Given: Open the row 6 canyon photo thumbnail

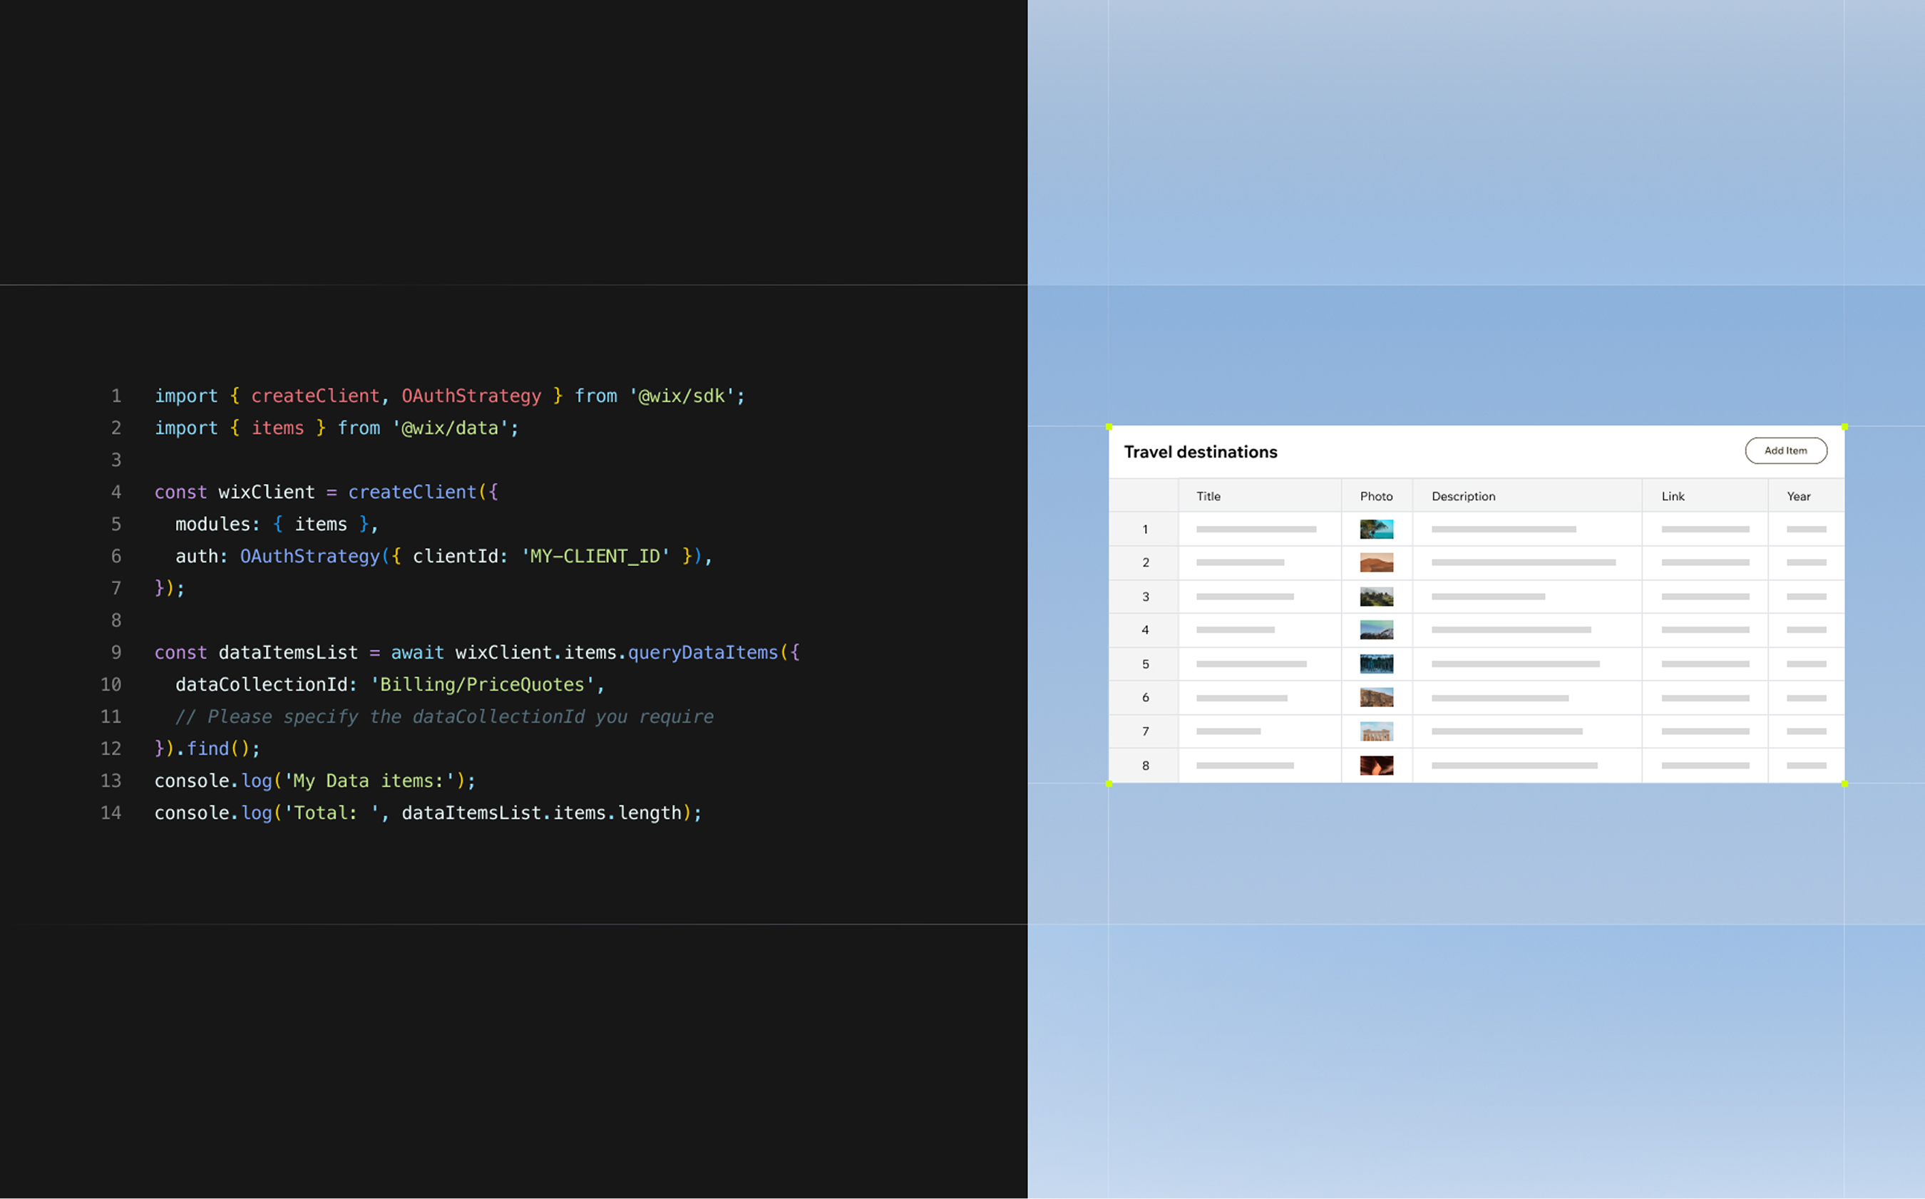Looking at the screenshot, I should point(1376,698).
